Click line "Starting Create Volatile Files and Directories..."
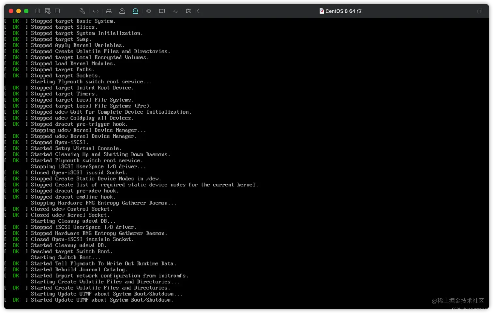 click(x=105, y=282)
